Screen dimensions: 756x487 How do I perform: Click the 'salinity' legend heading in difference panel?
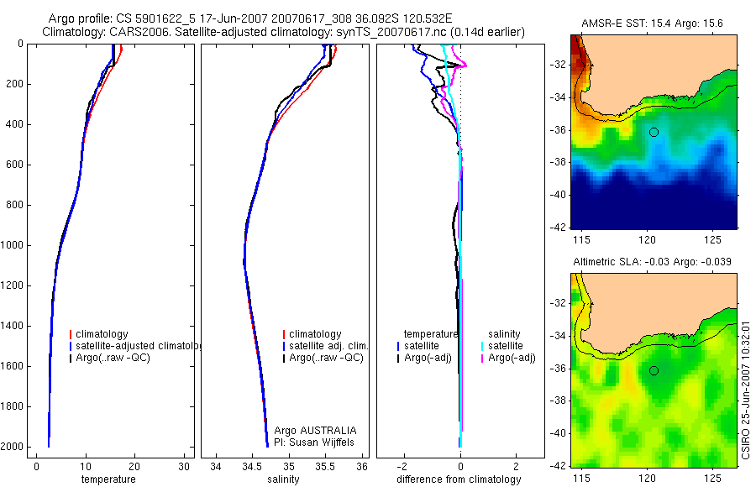click(504, 334)
